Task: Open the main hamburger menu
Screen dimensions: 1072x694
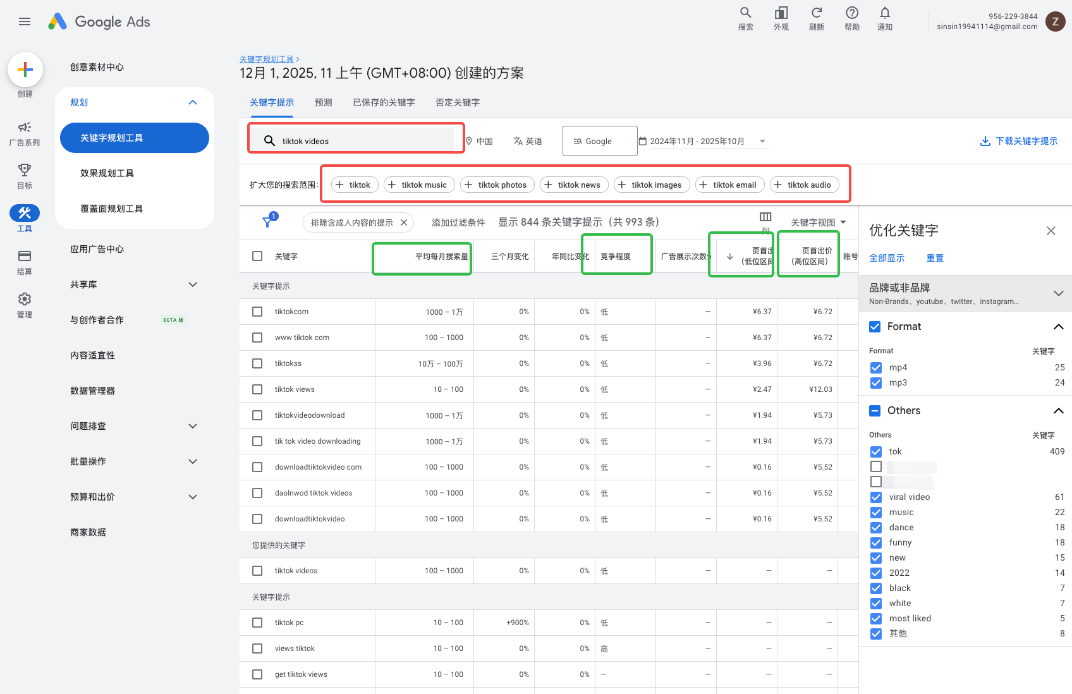Action: point(25,21)
